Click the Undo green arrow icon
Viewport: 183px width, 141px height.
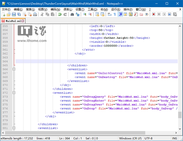[x=60, y=14]
